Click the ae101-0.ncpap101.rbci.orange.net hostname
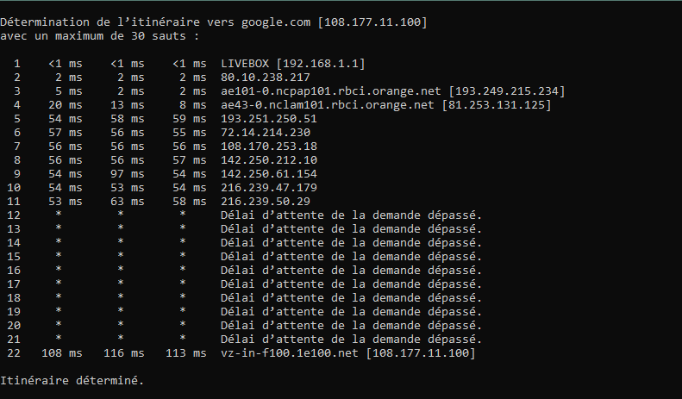682x399 pixels. [328, 91]
